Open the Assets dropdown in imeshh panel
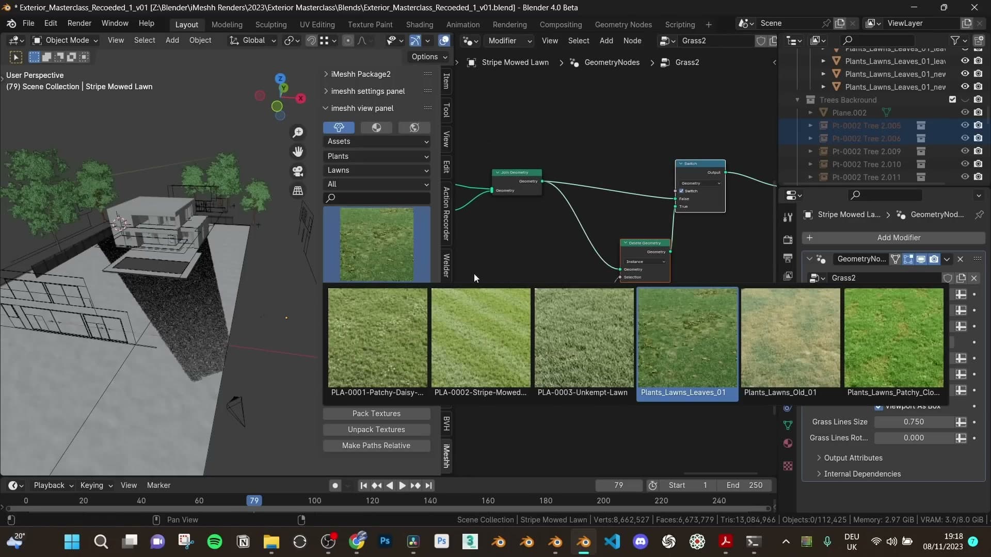 pos(377,141)
